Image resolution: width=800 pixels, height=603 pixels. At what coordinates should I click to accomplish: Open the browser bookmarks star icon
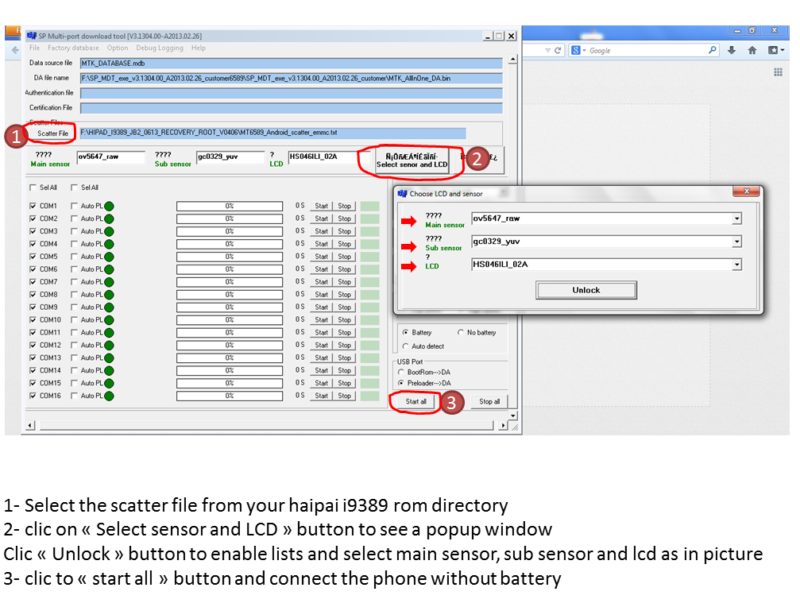tap(772, 50)
